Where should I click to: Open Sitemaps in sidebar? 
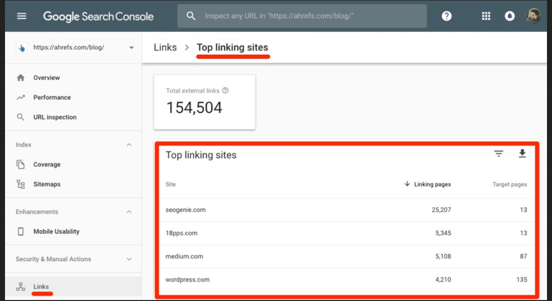[x=73, y=184]
